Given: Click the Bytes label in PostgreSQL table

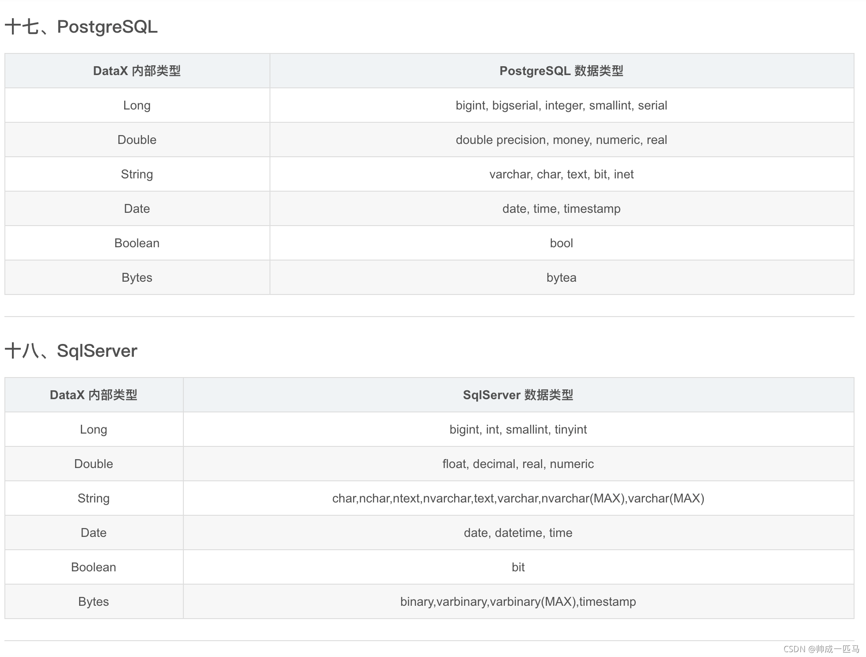Looking at the screenshot, I should (x=137, y=278).
